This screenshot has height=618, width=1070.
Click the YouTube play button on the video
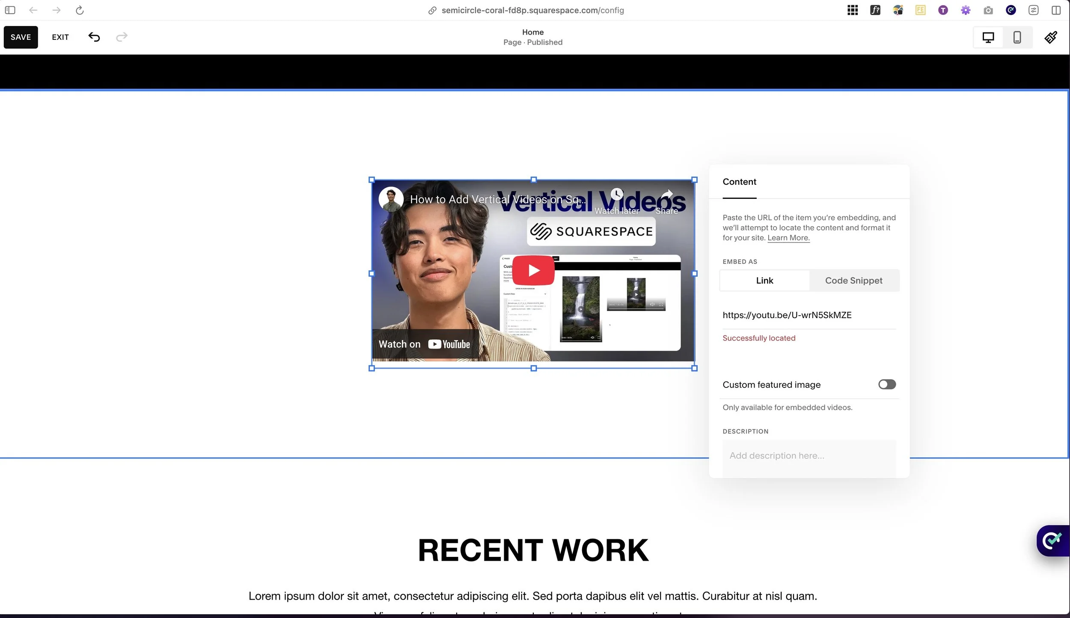[x=533, y=269]
